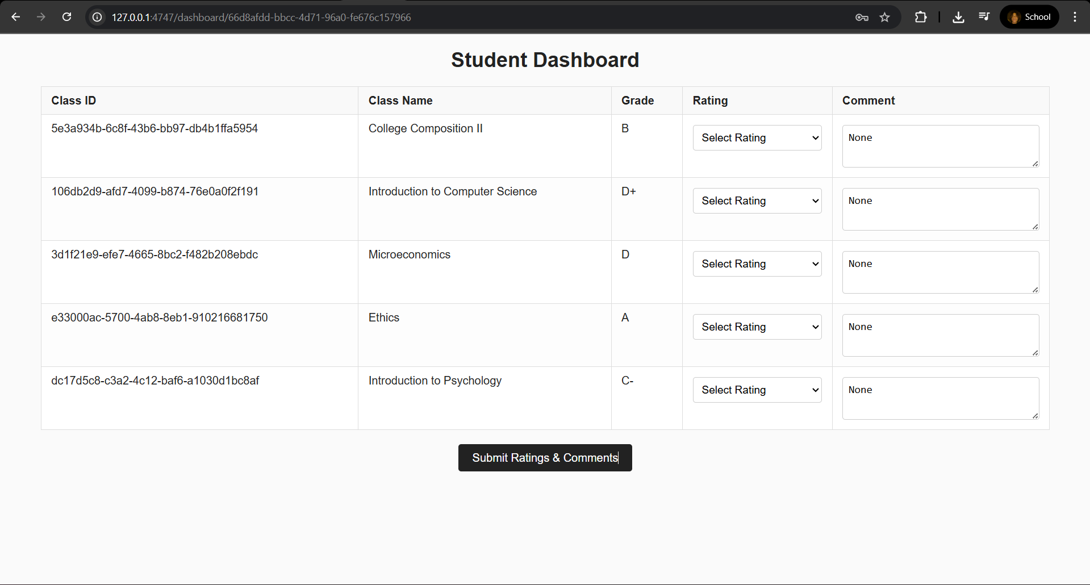
Task: Click the comment box for Ethics
Action: click(x=940, y=335)
